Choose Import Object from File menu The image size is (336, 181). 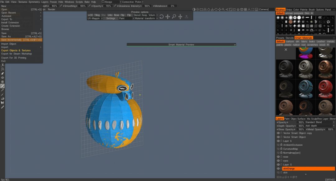(x=9, y=44)
